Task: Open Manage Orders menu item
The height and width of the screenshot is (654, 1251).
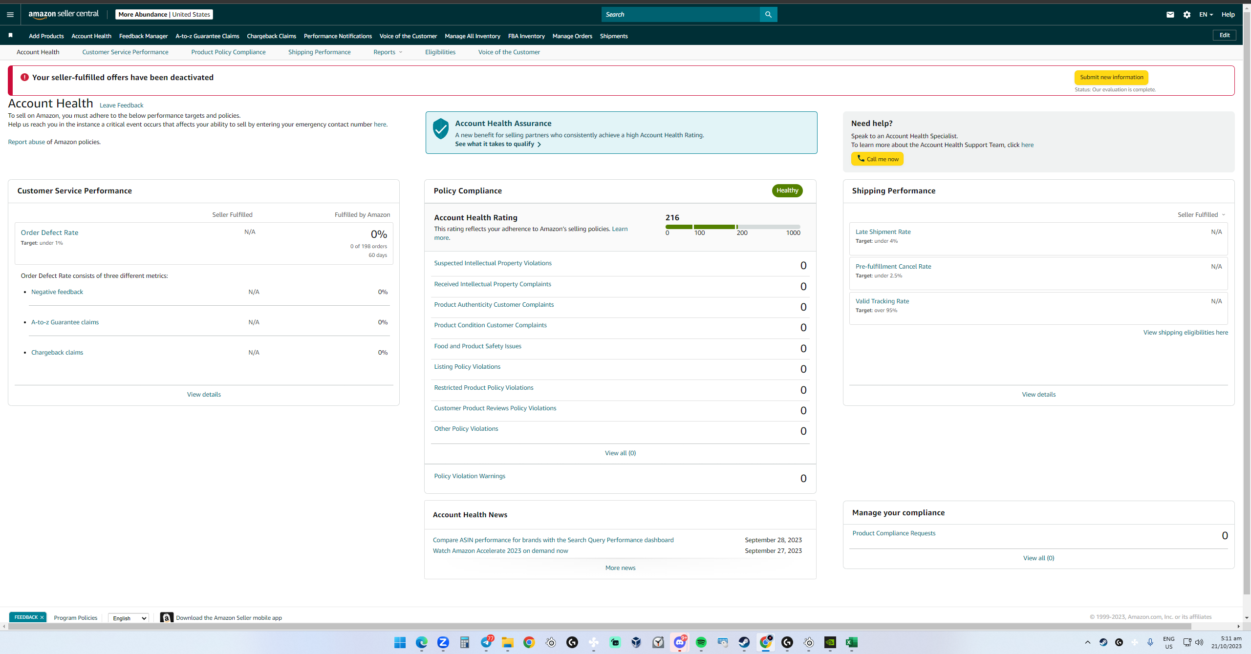Action: pos(572,36)
